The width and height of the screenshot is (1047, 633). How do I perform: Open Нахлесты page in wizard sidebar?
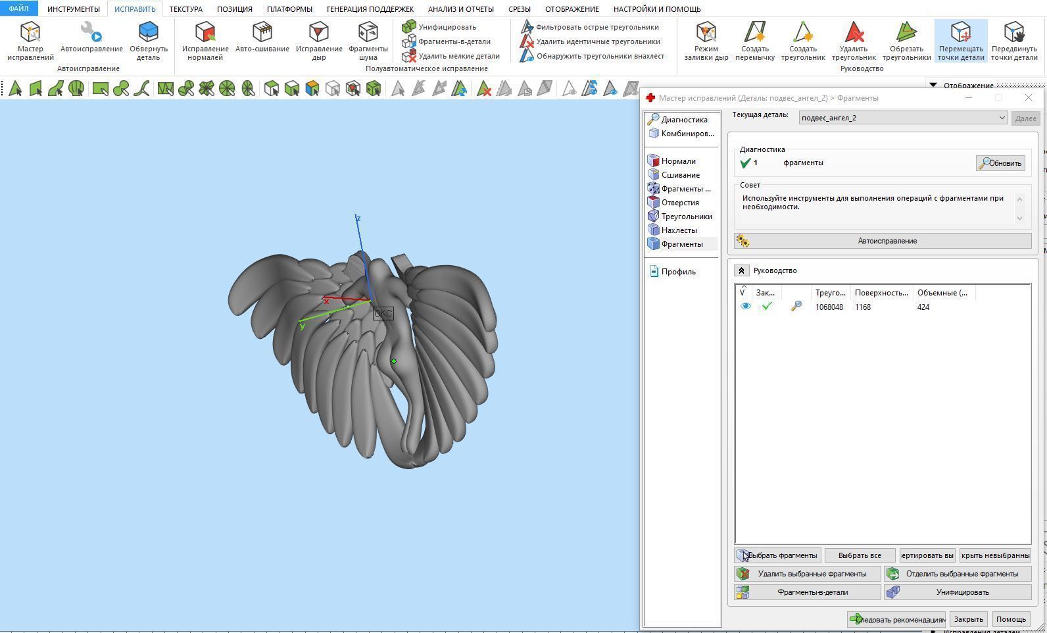673,230
